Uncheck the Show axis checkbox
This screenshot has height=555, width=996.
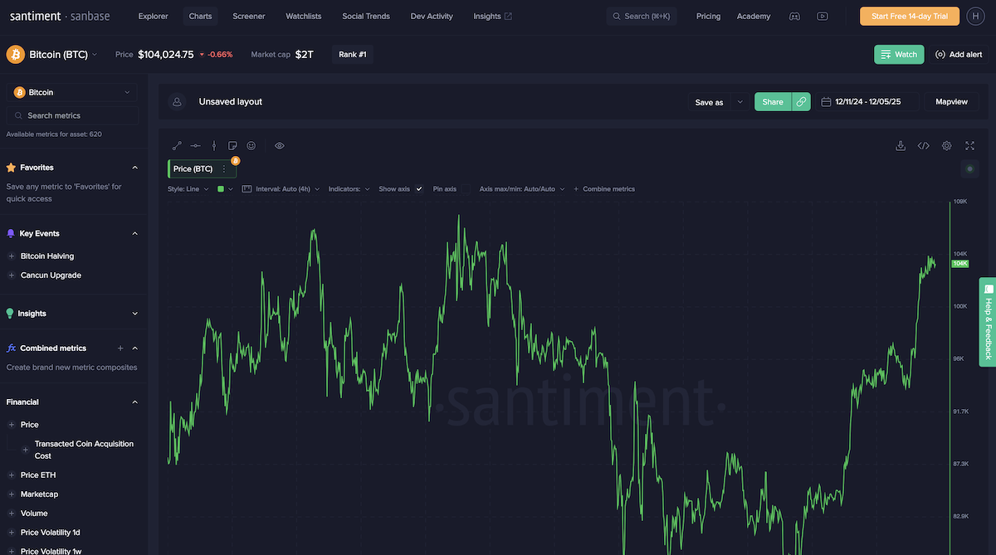point(419,189)
